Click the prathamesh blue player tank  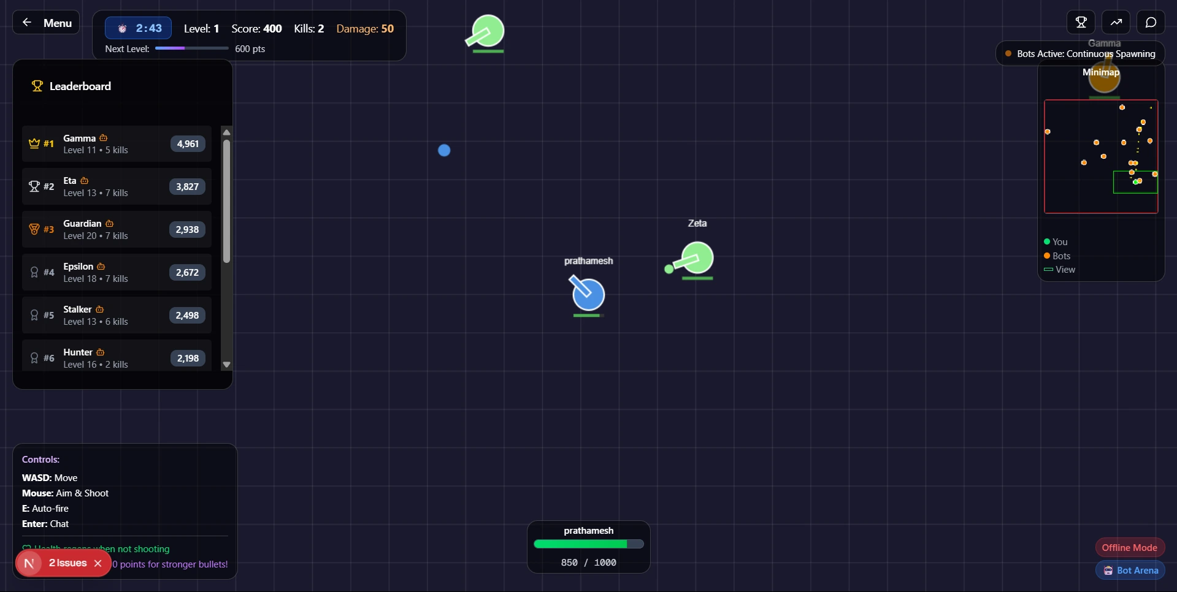coord(588,294)
